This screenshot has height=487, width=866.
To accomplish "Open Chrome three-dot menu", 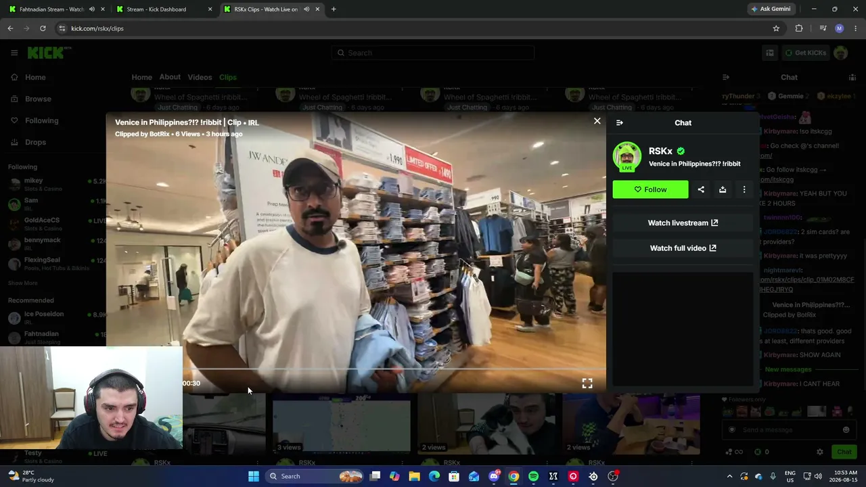I will click(x=856, y=28).
